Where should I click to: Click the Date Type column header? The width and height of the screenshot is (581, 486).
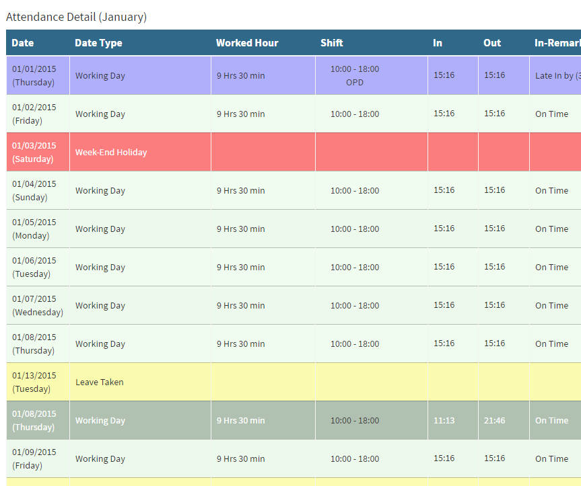click(98, 43)
